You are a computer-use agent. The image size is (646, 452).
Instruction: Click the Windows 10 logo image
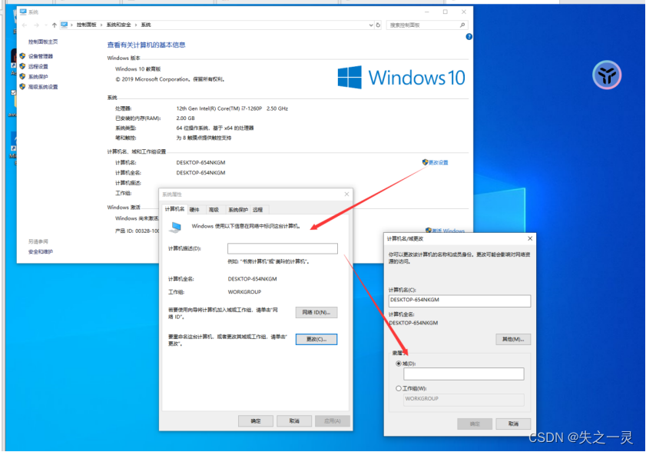[401, 77]
